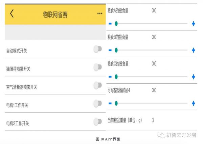Viewport: 203px width, 144px height.
Task: Click minus for 粮食A的投食量
Action: click(x=110, y=24)
